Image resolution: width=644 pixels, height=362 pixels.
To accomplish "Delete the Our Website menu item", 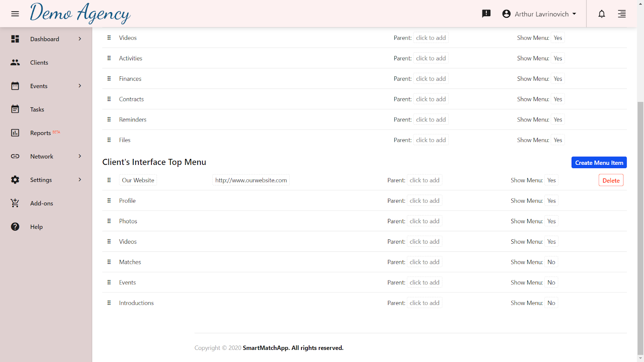I will (x=611, y=180).
